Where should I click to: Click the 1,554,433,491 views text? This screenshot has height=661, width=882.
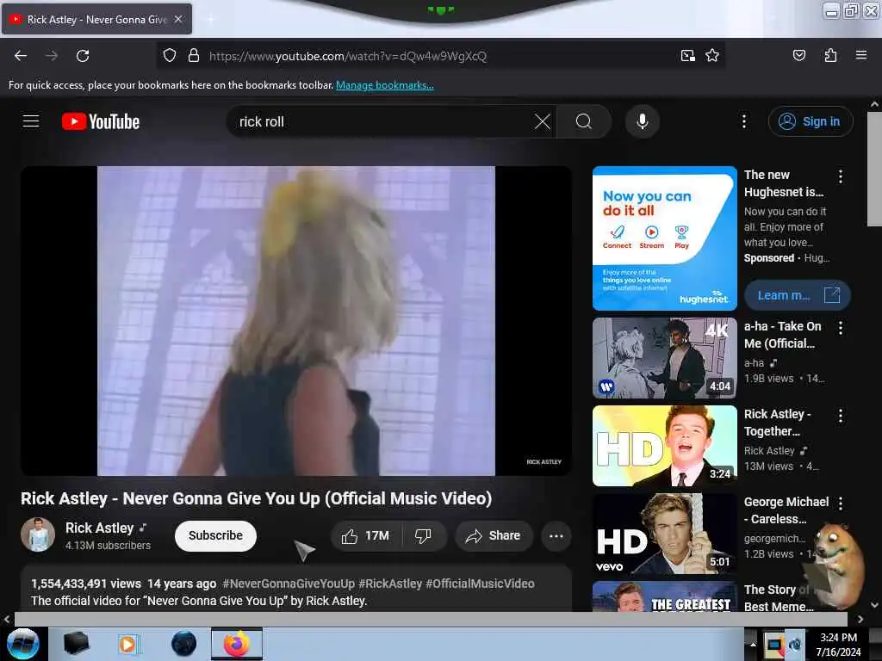[x=86, y=584]
